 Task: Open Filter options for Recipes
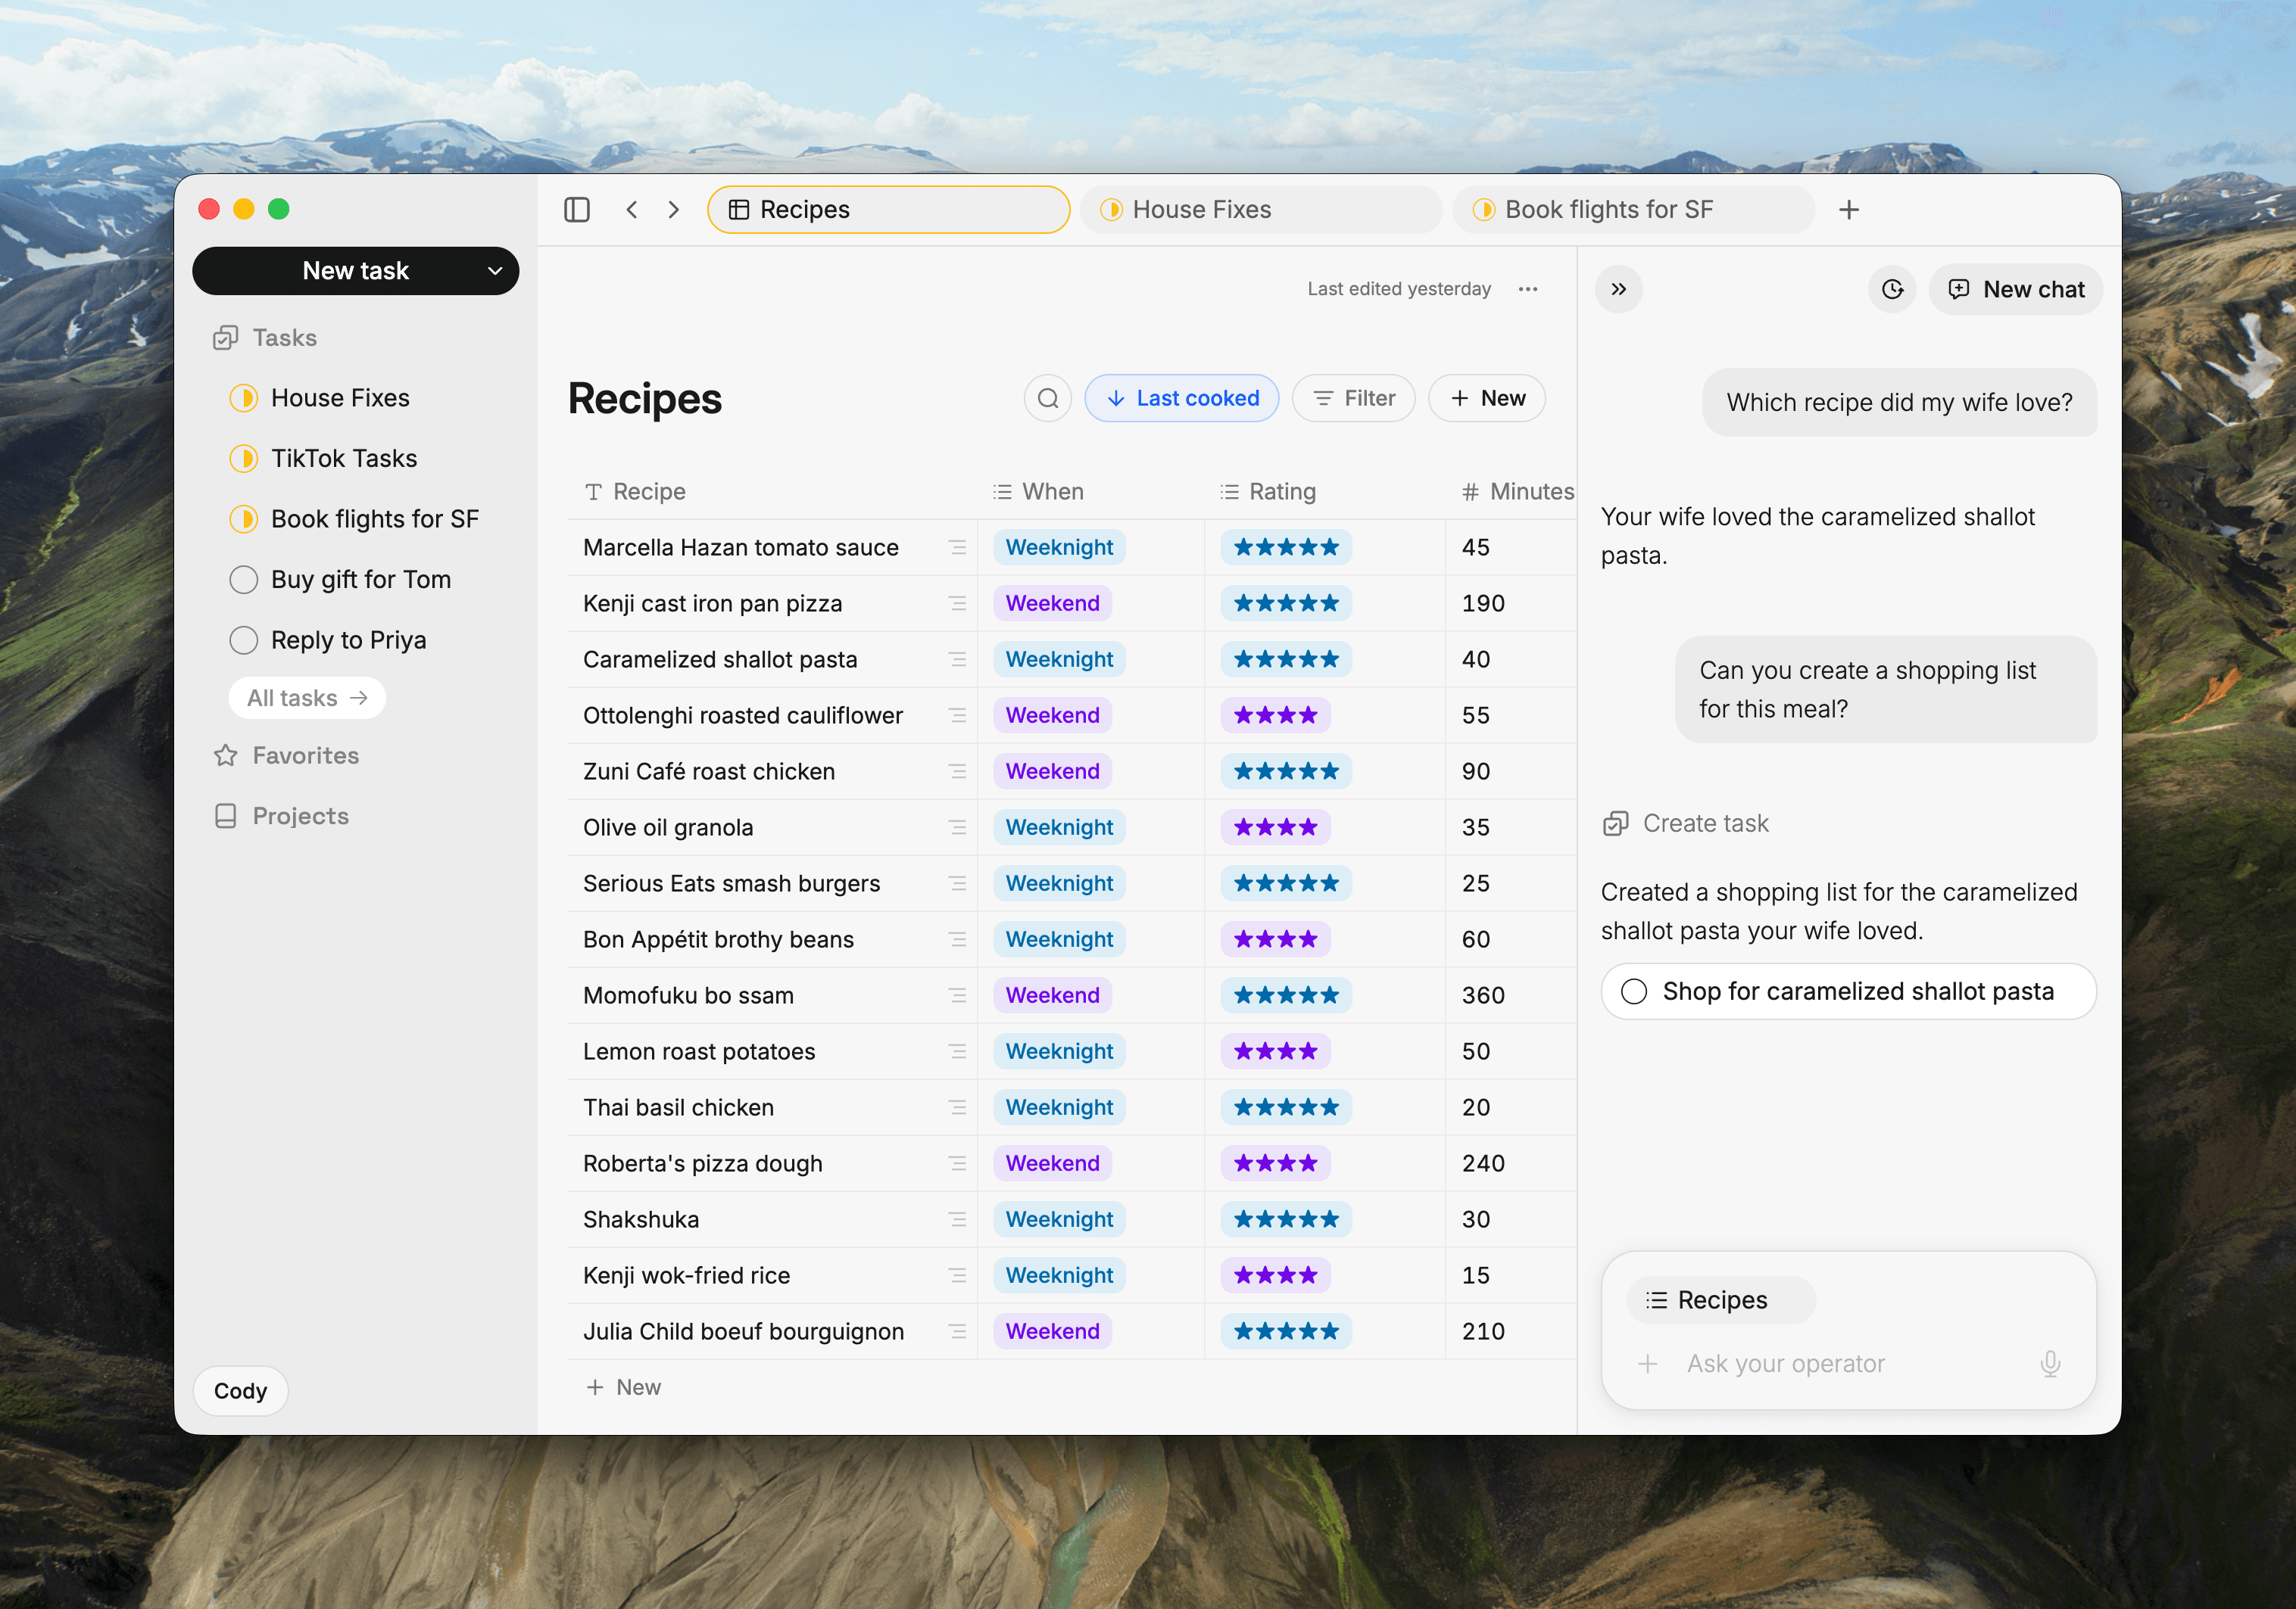coord(1354,399)
